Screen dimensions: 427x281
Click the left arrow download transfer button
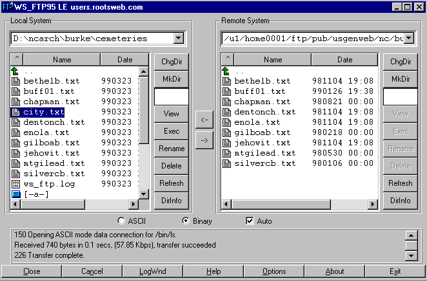coord(204,120)
